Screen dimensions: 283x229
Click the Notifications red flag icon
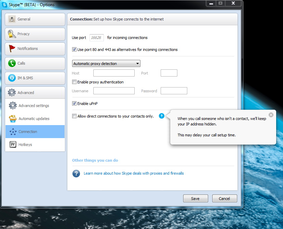[x=12, y=49]
